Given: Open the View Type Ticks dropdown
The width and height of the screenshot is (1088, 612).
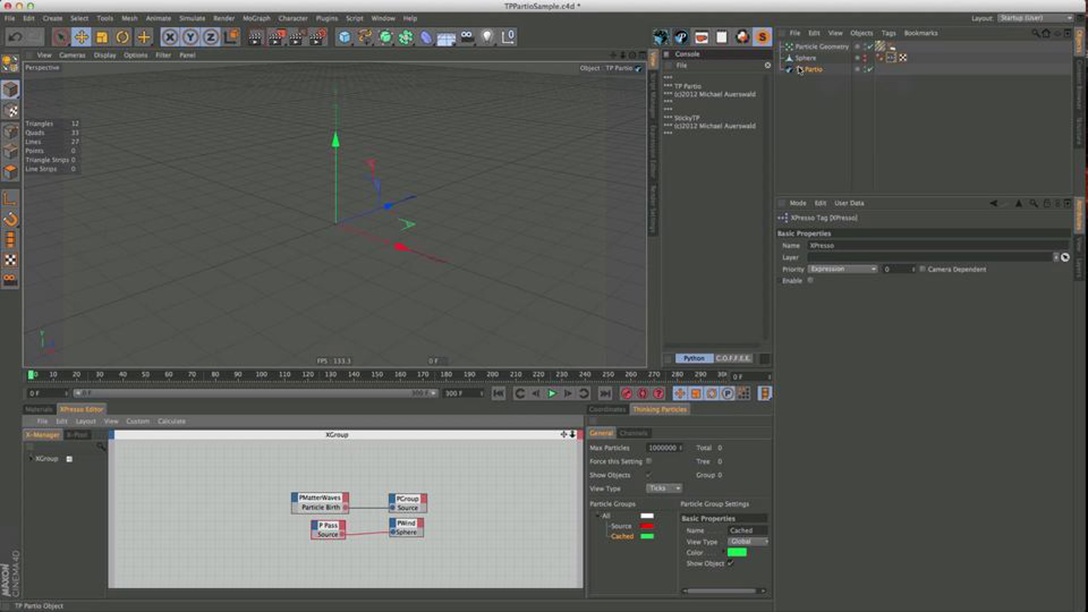Looking at the screenshot, I should 664,488.
